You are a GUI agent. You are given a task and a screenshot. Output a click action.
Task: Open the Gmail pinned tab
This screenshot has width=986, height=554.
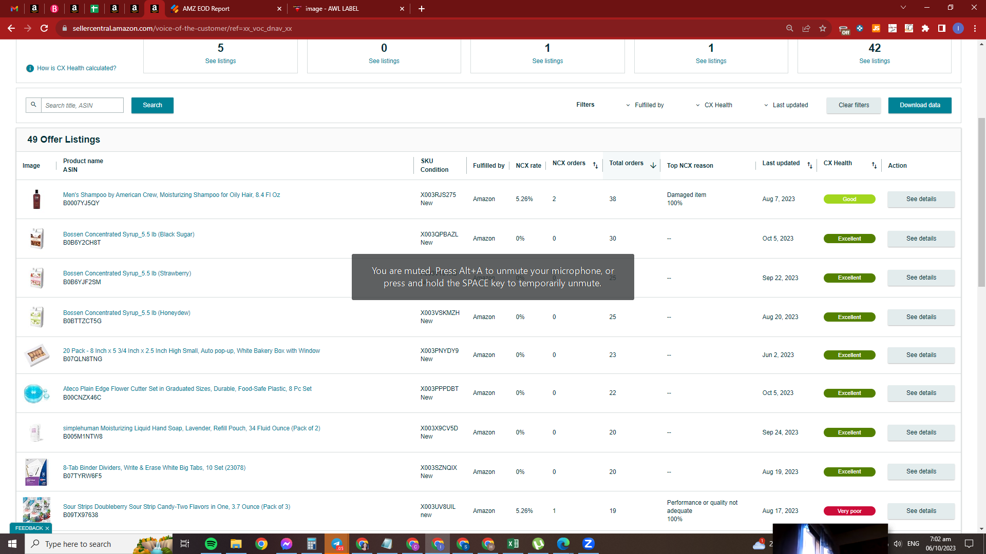point(14,9)
